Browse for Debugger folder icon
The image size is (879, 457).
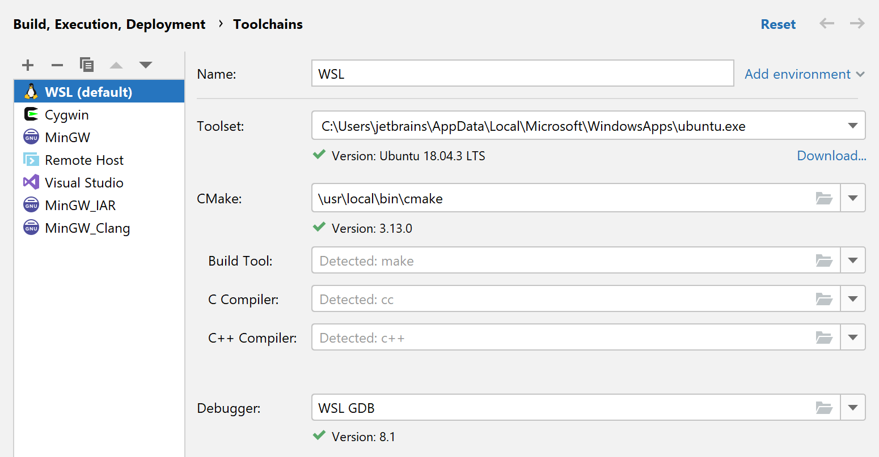pos(824,408)
